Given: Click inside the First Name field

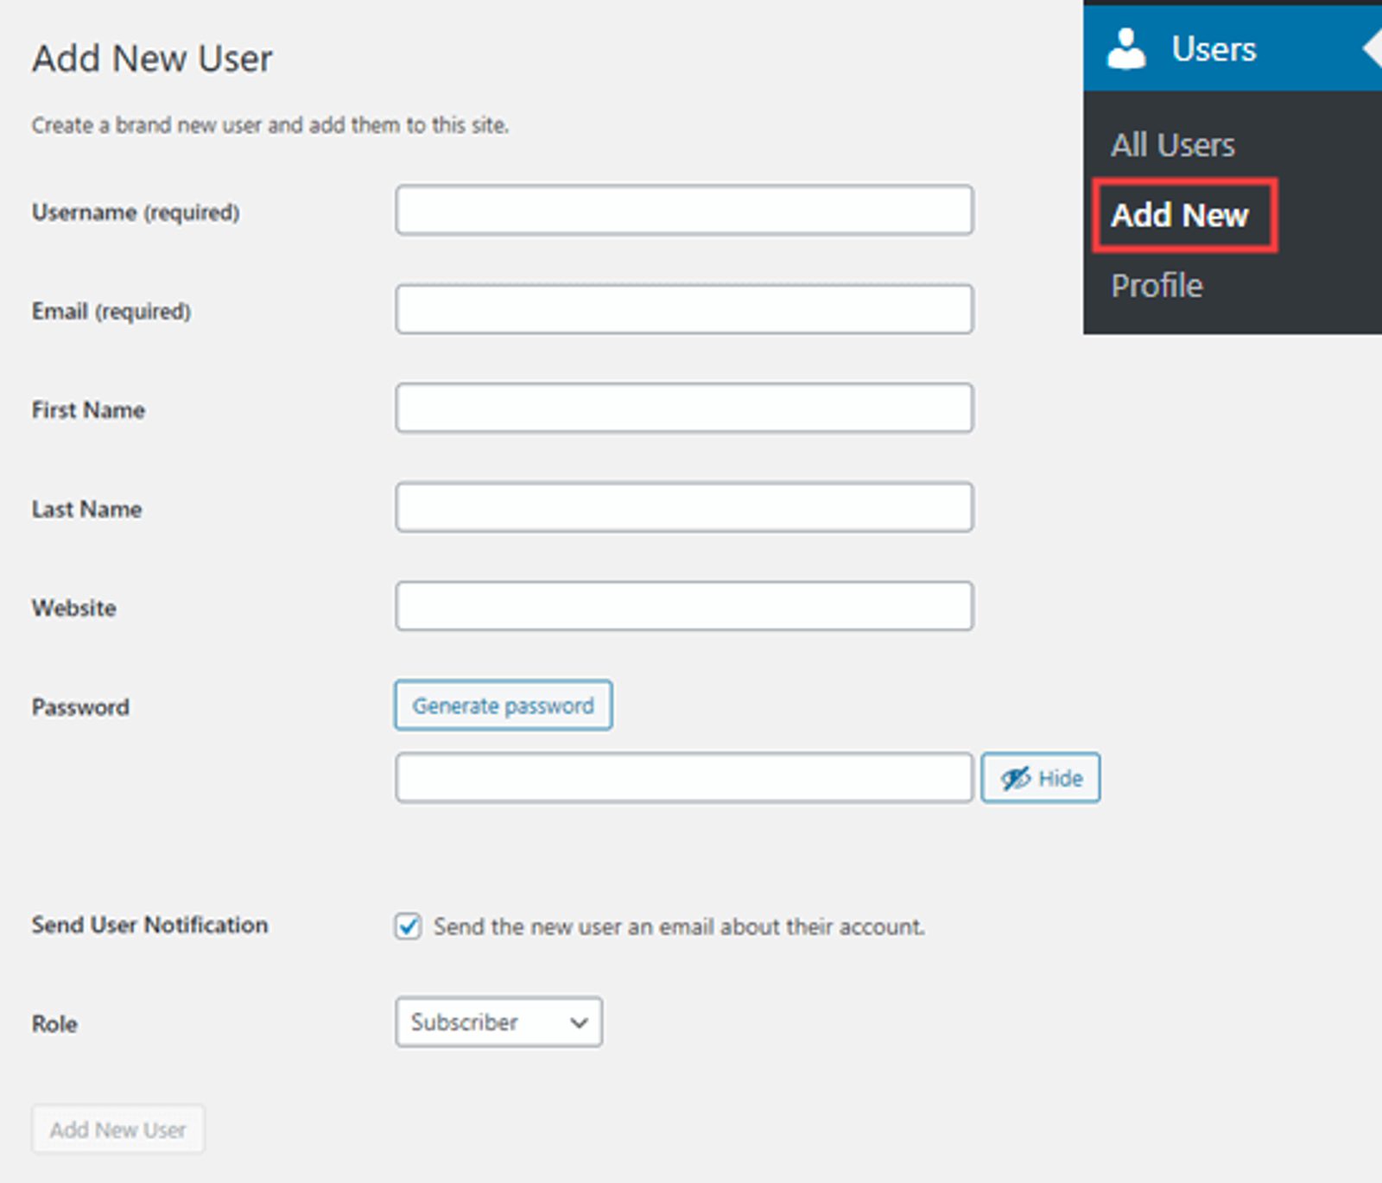Looking at the screenshot, I should [x=685, y=407].
